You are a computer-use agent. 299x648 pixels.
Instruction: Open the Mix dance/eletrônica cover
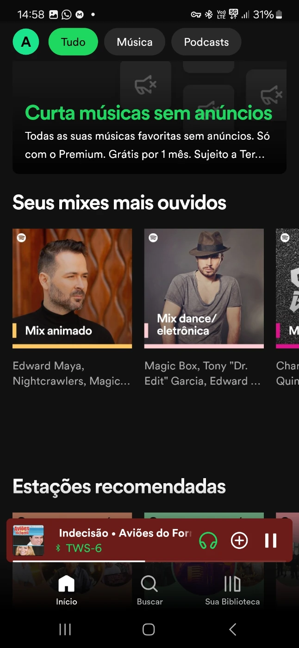pos(204,288)
